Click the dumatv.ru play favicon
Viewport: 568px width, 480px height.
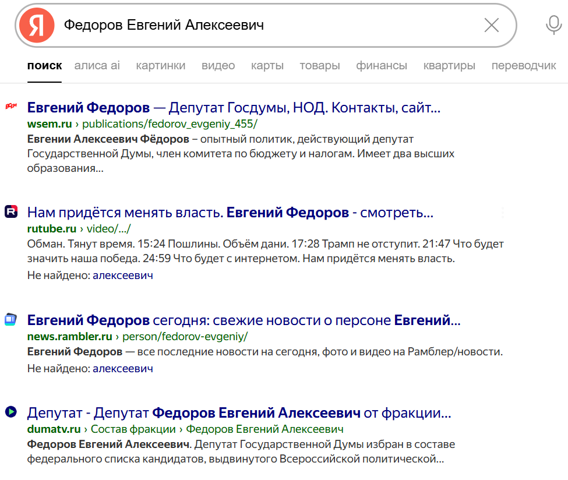pos(10,412)
